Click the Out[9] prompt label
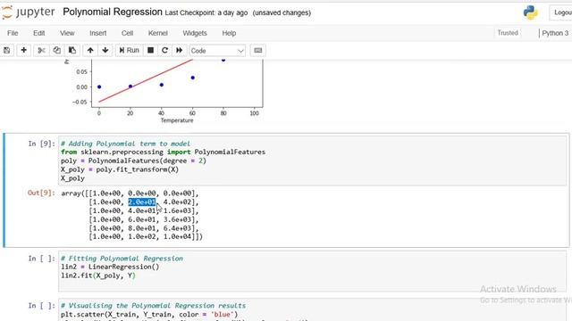Viewport: 572px width, 321px height. pos(41,193)
